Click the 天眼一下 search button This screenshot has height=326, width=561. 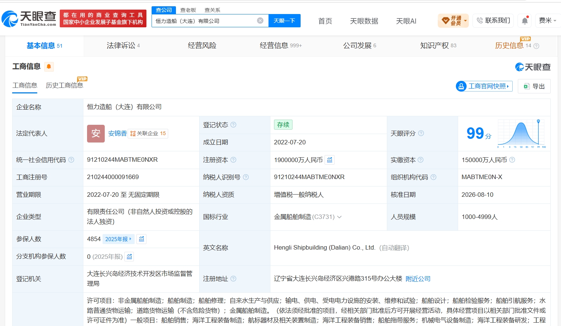(x=284, y=21)
